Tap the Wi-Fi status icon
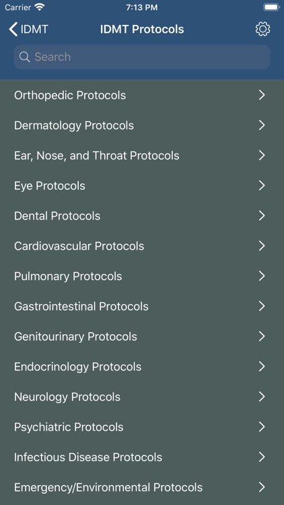The height and width of the screenshot is (505, 284). 40,7
